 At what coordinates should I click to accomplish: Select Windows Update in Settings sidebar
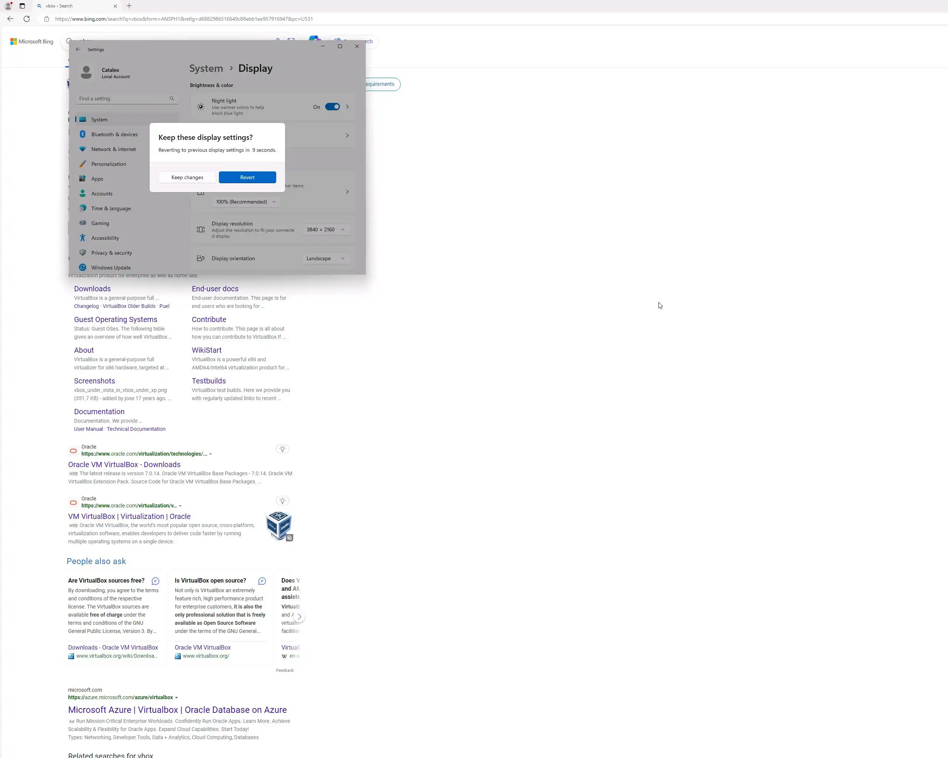tap(111, 268)
